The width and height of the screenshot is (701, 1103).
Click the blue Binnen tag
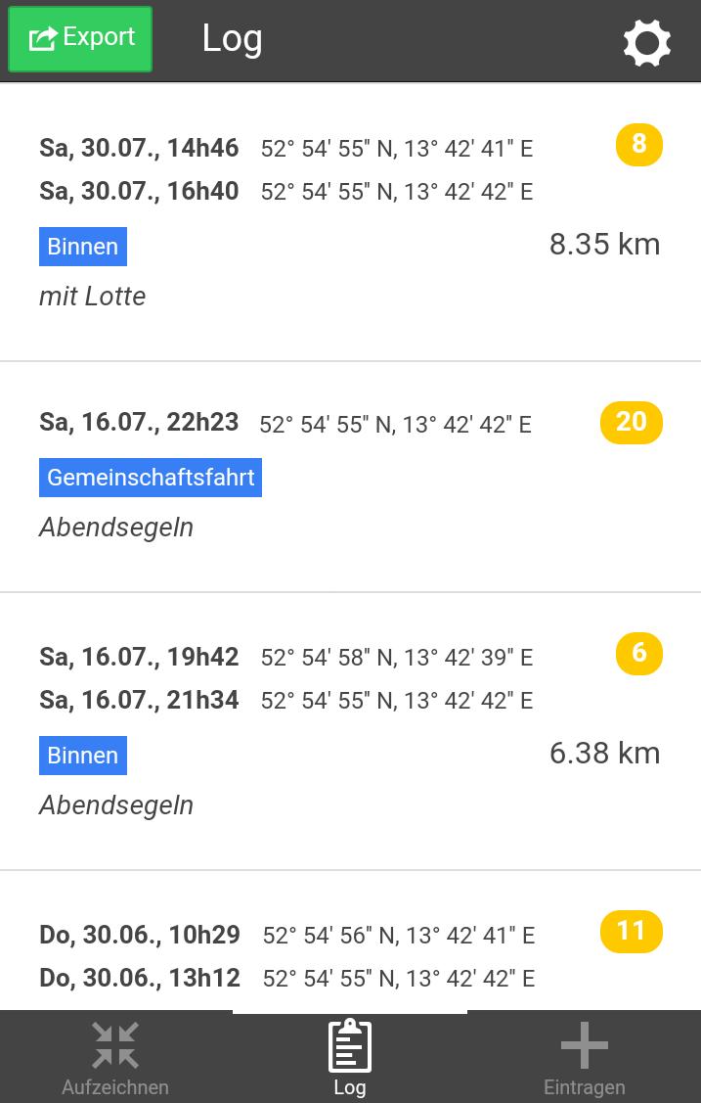click(82, 247)
